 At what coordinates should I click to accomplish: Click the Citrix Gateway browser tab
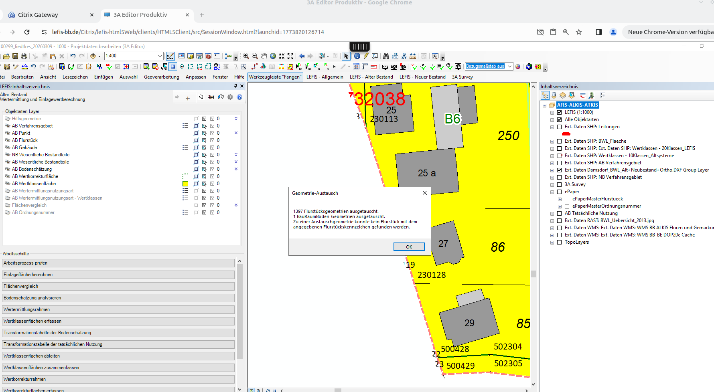pos(38,15)
